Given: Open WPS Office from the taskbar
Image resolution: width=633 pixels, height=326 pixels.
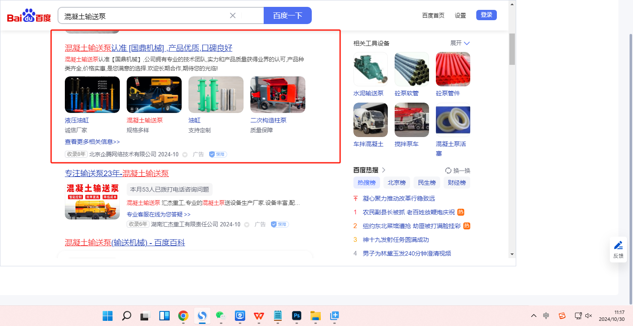Looking at the screenshot, I should (x=259, y=316).
